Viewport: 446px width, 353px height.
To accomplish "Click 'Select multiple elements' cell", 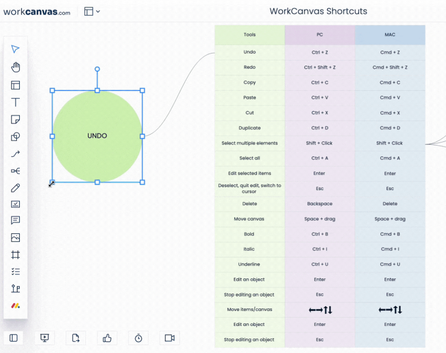I will click(249, 143).
